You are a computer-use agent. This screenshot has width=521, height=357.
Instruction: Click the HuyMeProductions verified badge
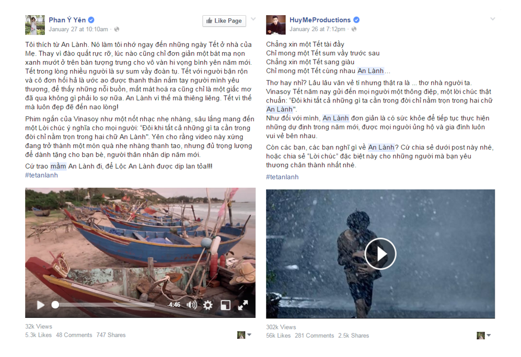click(356, 20)
